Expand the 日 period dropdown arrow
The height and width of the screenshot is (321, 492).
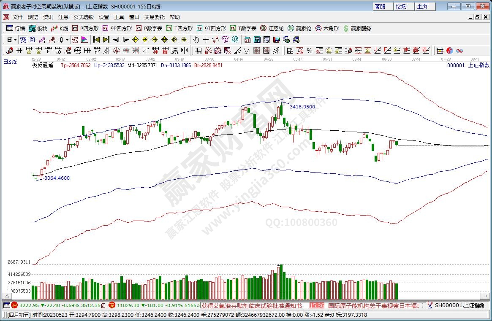pos(15,40)
